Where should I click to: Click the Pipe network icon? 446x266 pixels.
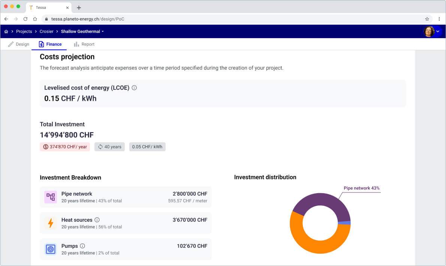coord(51,197)
